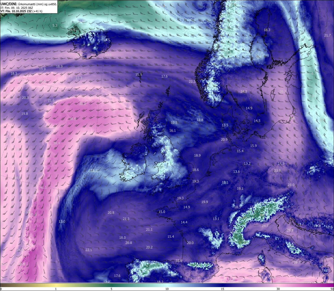Image resolution: width=334 pixels, height=291 pixels.
Task: Select the 10.5 value over Iceland
Action: (x=106, y=40)
